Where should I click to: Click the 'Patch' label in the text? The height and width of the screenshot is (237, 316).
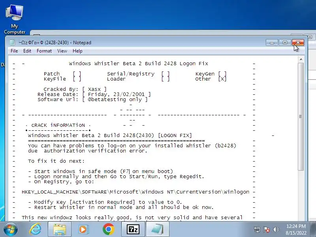pos(52,74)
